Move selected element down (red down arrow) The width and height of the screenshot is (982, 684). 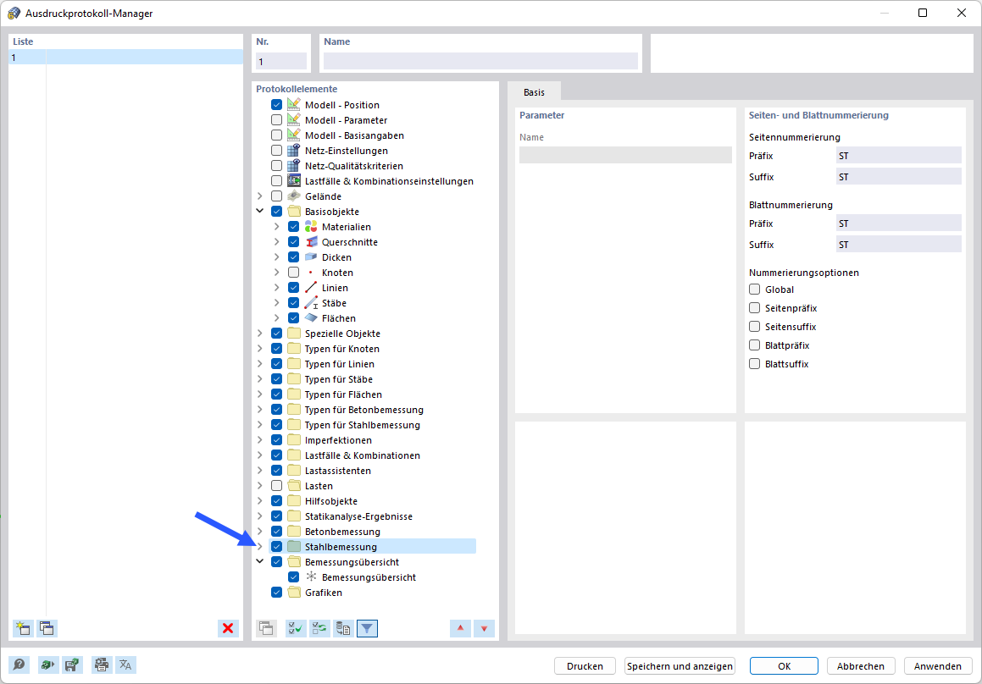coord(484,628)
